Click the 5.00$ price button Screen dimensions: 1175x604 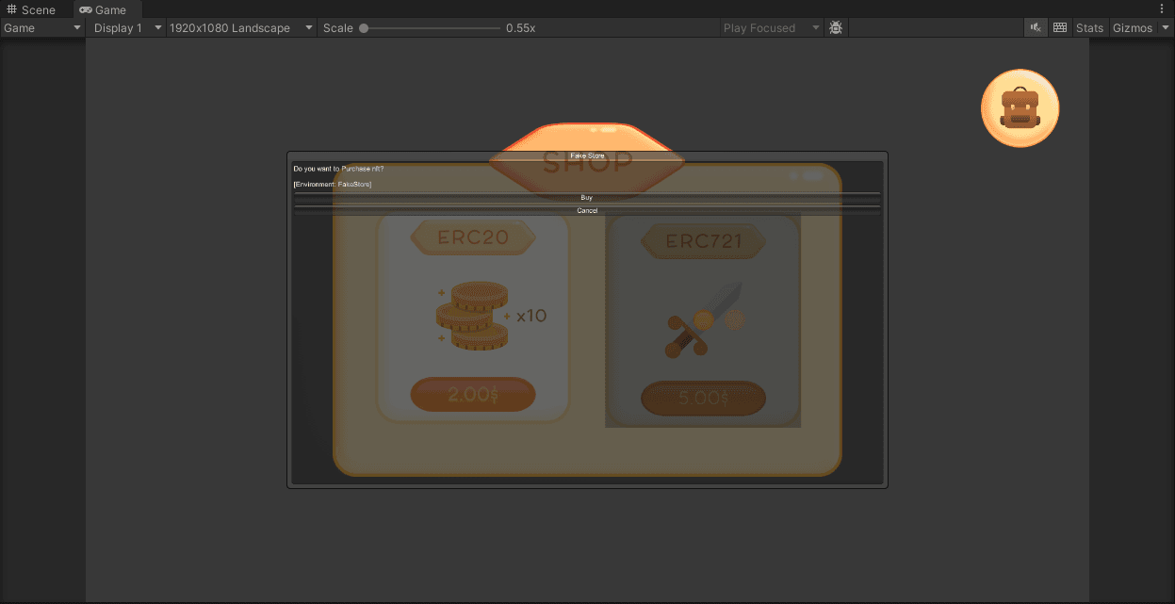tap(703, 399)
